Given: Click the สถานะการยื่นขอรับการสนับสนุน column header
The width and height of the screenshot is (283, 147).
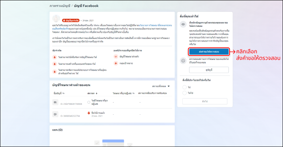Looking at the screenshot, I should pyautogui.click(x=153, y=93).
